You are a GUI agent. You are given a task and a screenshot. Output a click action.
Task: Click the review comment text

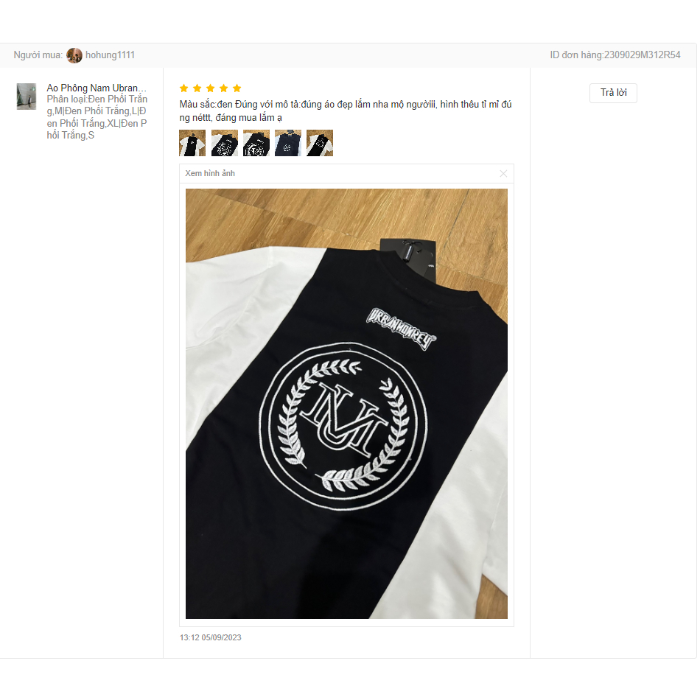[346, 111]
